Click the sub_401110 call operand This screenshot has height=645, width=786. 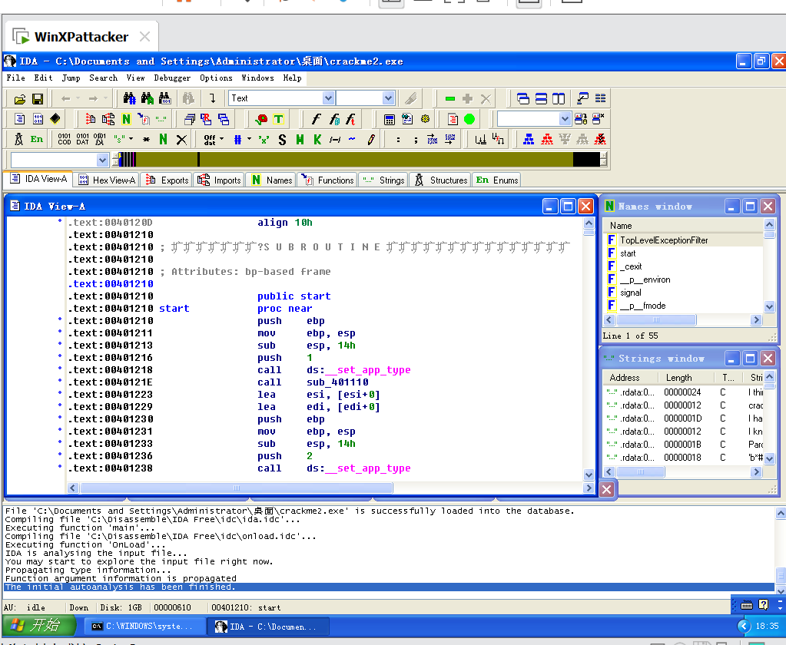tap(337, 382)
